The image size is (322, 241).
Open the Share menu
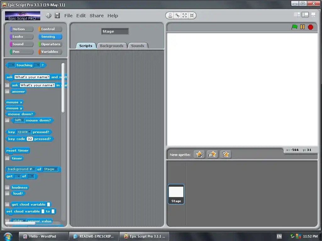click(97, 16)
